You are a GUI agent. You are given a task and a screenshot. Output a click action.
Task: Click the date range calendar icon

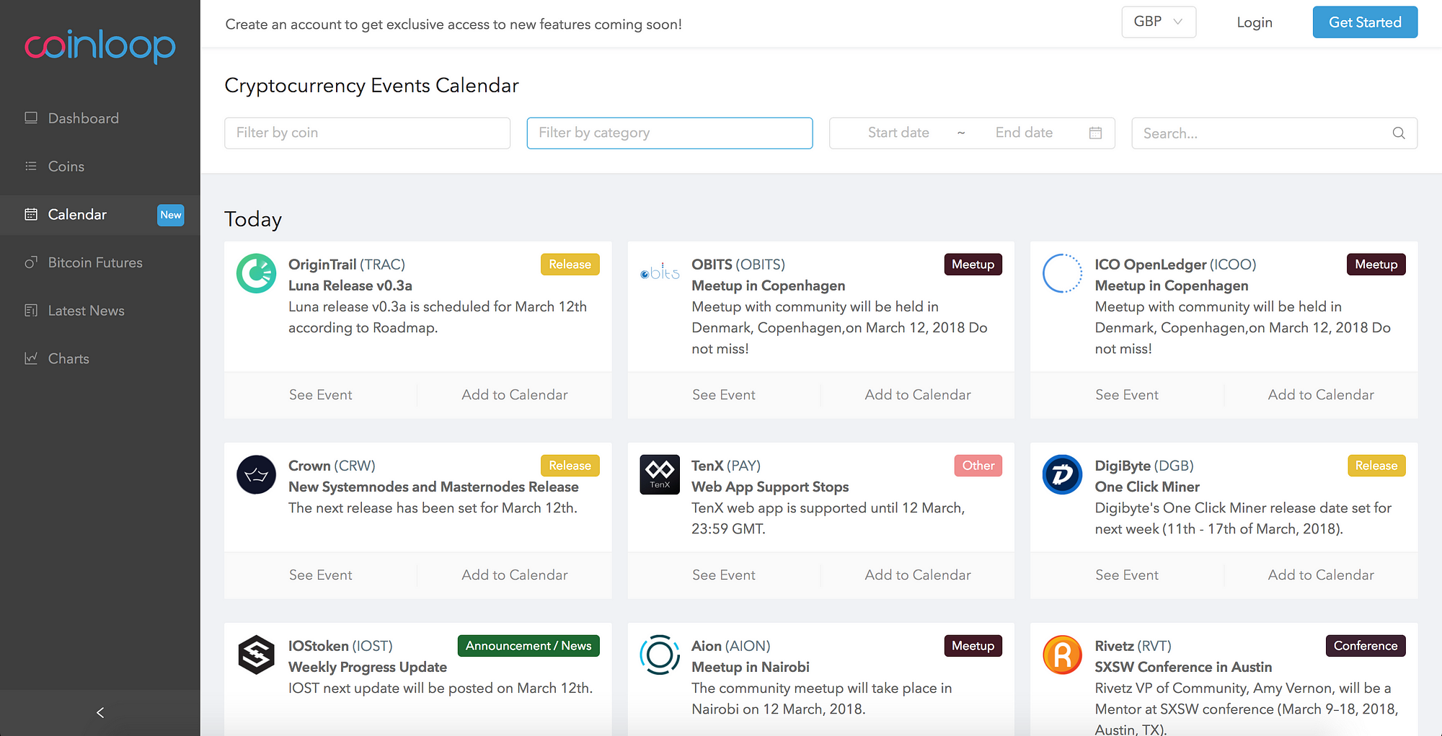click(x=1095, y=133)
